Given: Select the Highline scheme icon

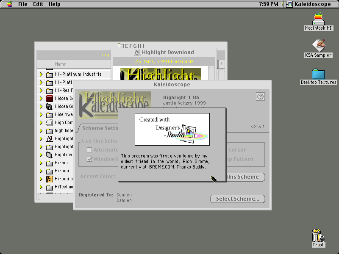Looking at the screenshot, I should (x=50, y=155).
